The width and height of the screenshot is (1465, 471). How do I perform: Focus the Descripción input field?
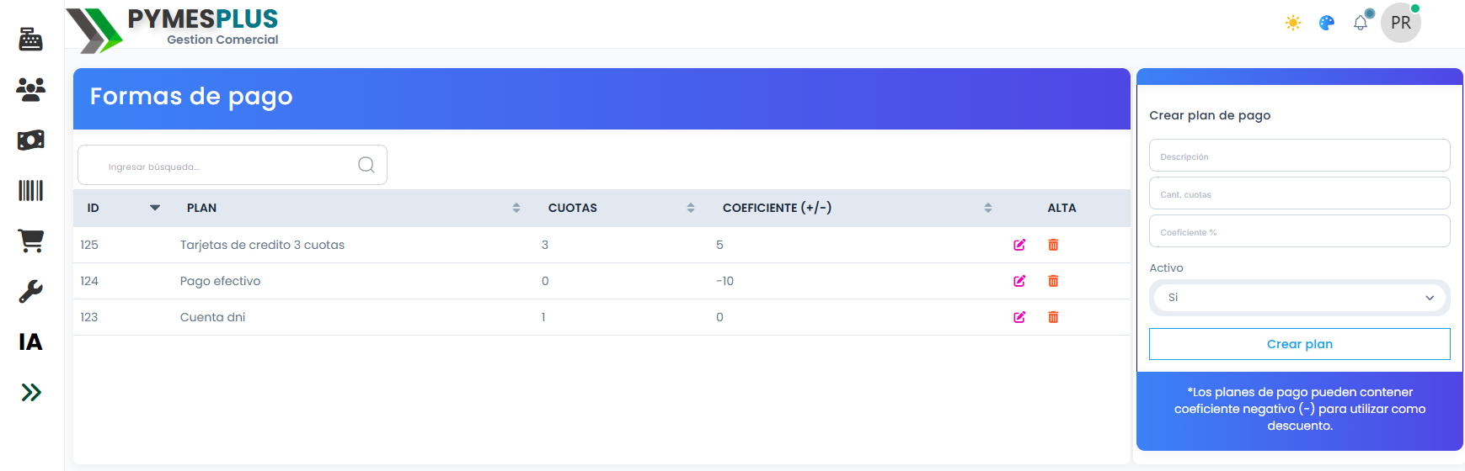pyautogui.click(x=1299, y=156)
